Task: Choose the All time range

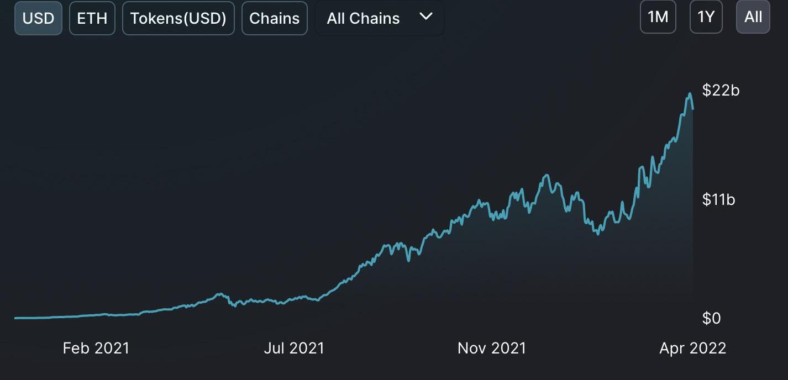Action: click(x=753, y=17)
